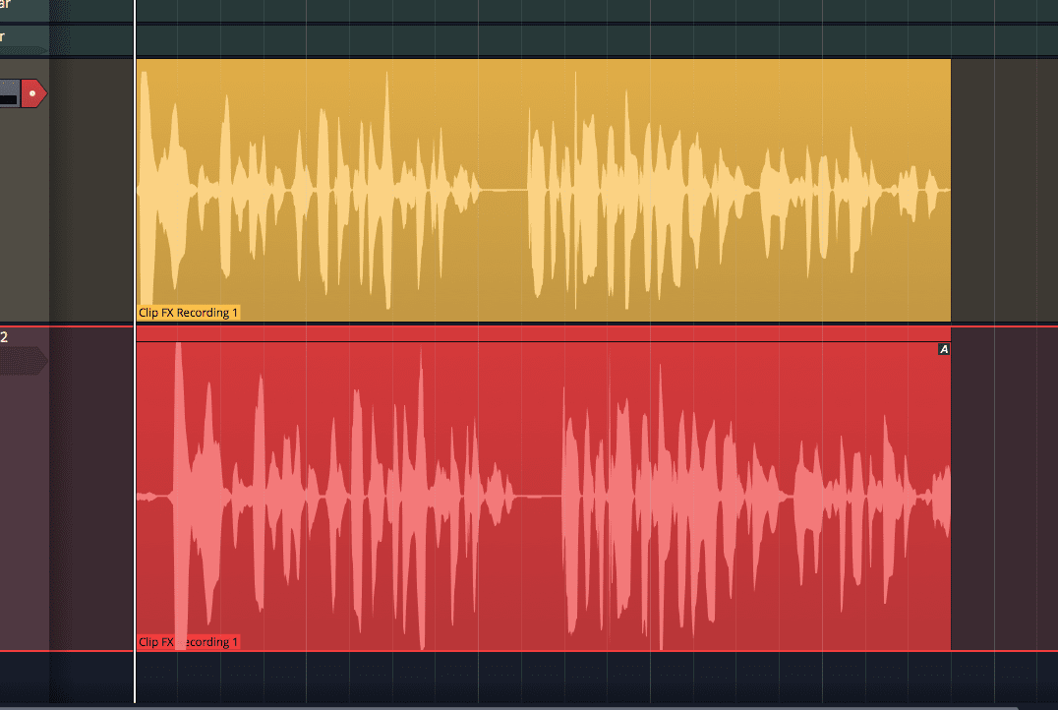The width and height of the screenshot is (1058, 710).
Task: Click the red clip's top header strip
Action: pos(541,334)
